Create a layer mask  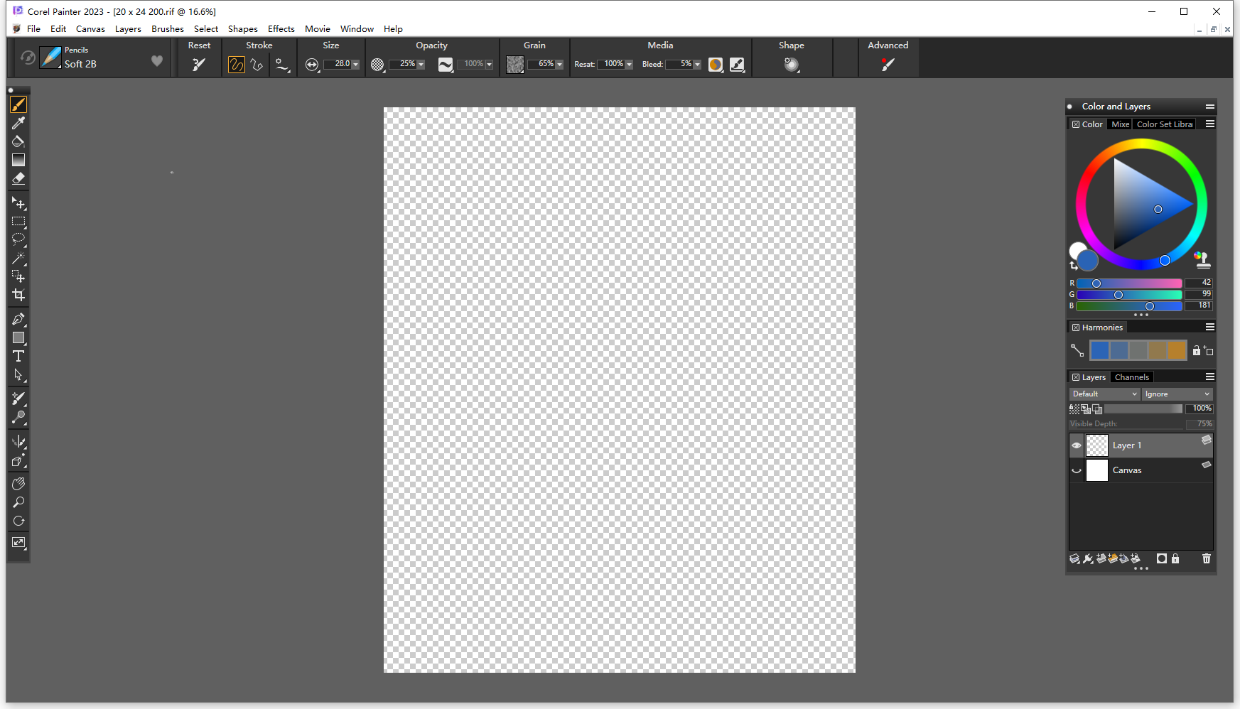pos(1161,558)
